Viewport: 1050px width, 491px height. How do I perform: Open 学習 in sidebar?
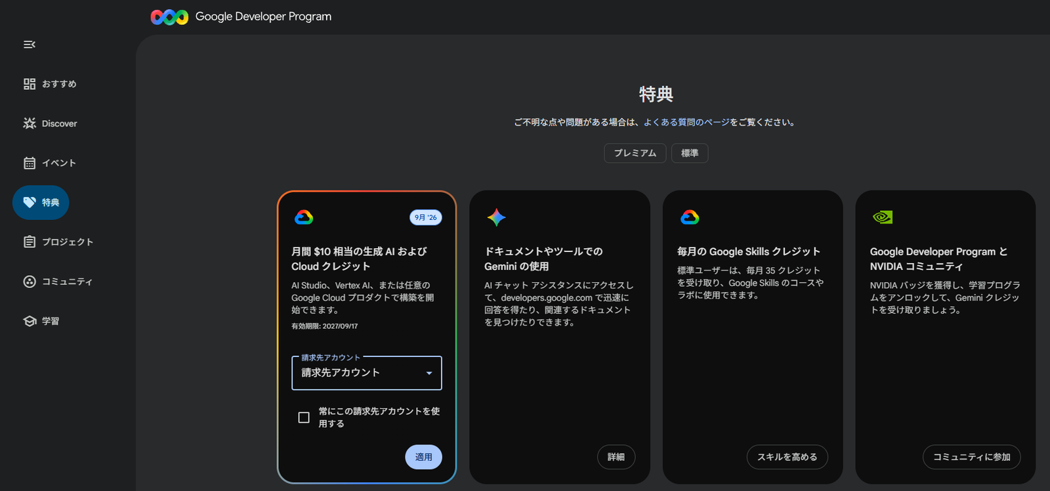pos(51,321)
